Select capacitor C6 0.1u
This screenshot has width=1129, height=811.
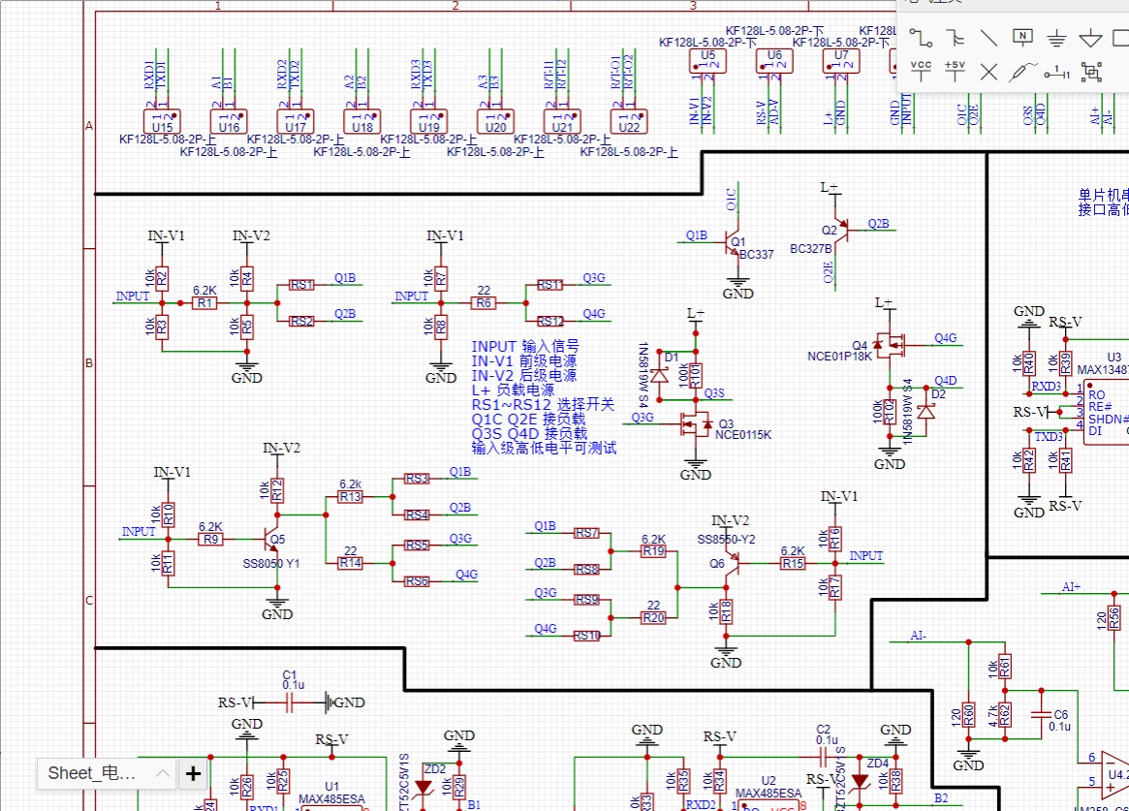[x=1041, y=714]
